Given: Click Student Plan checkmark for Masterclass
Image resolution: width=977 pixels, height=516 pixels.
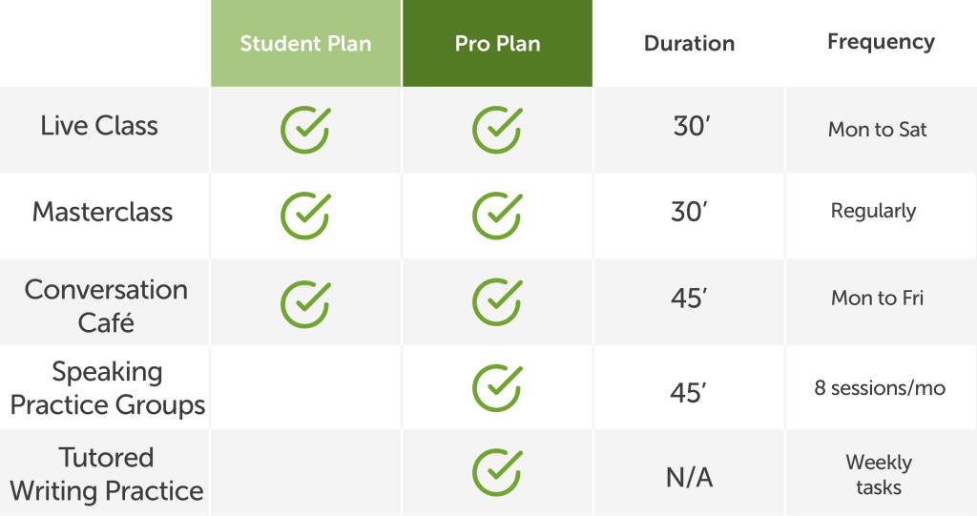Looking at the screenshot, I should [305, 216].
